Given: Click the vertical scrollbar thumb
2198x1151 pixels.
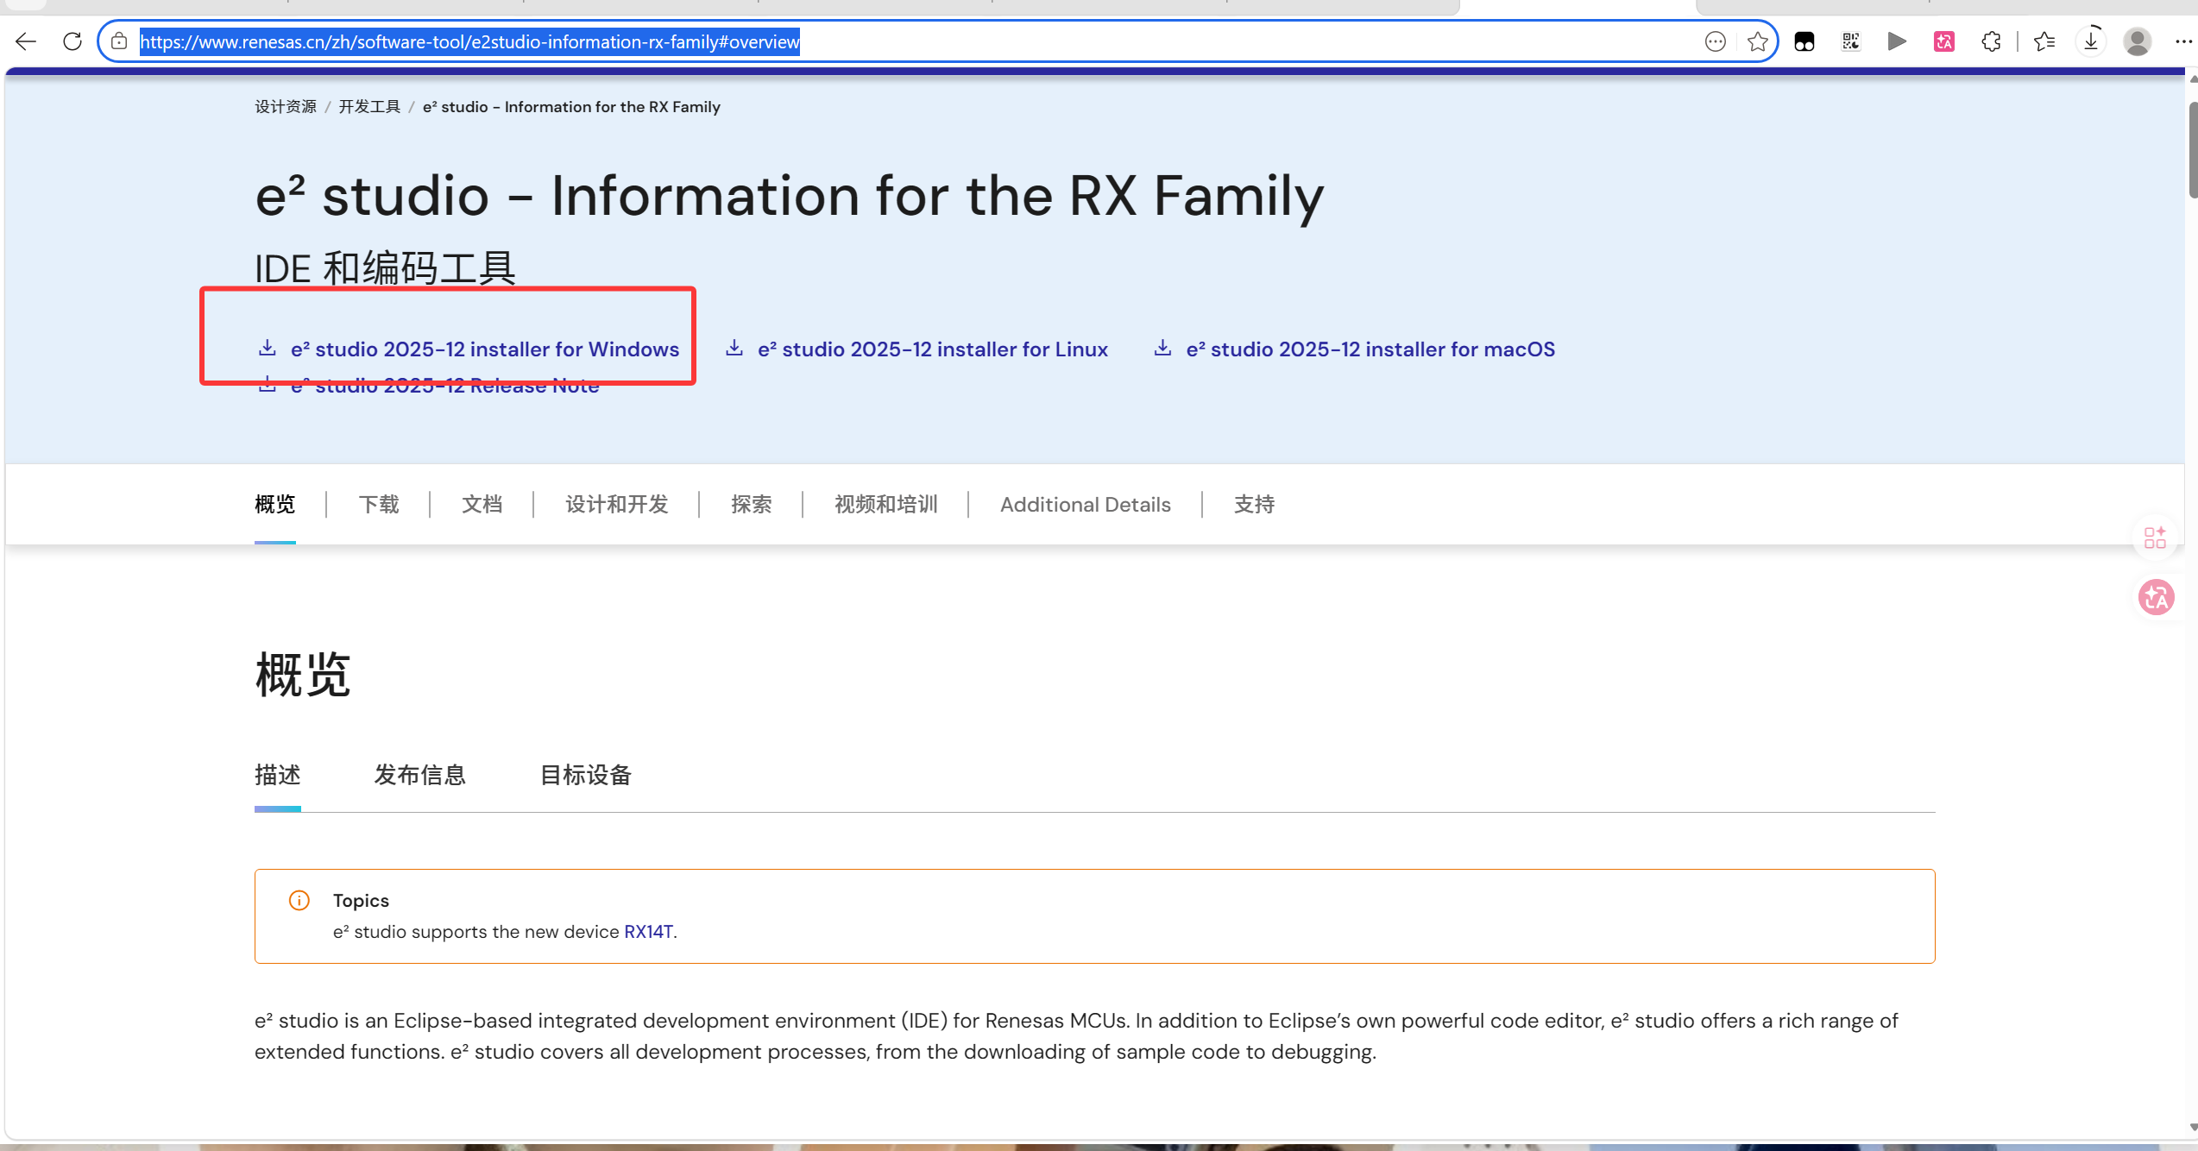Looking at the screenshot, I should point(2193,150).
